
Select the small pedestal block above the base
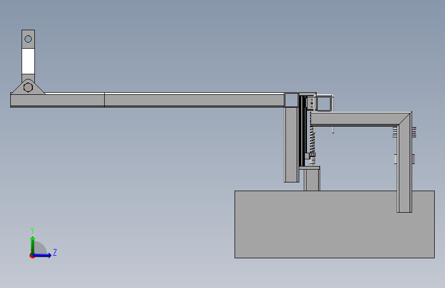[x=312, y=179]
